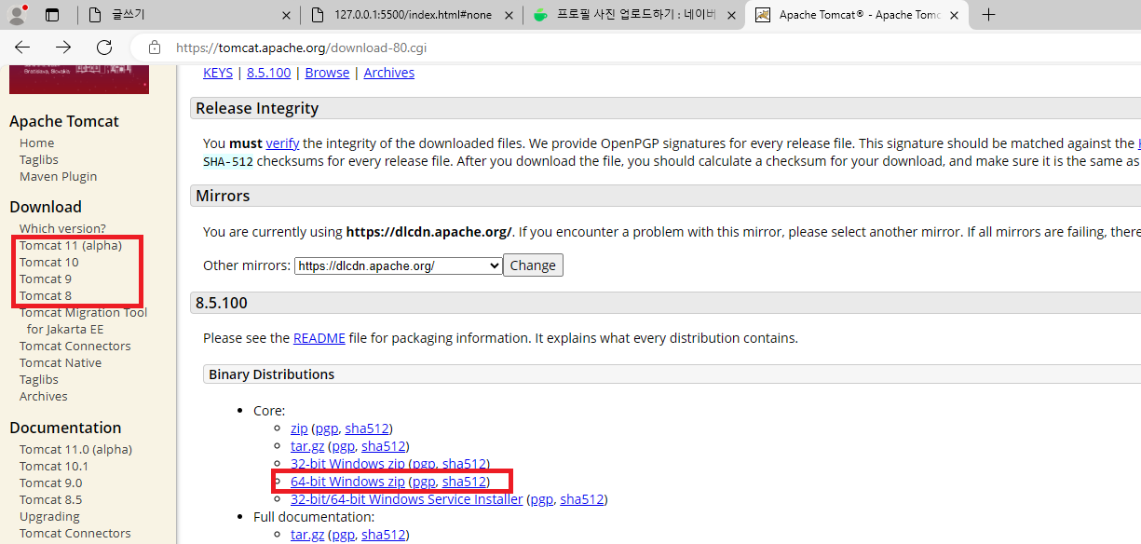The image size is (1141, 544).
Task: Click the Change mirror button
Action: click(533, 265)
